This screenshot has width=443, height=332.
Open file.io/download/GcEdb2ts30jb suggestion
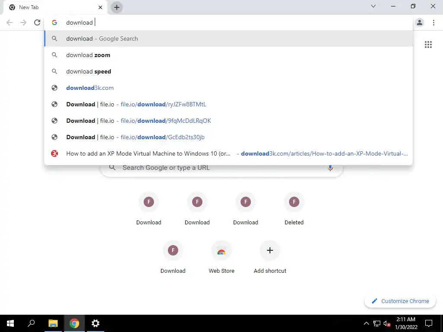[228, 137]
